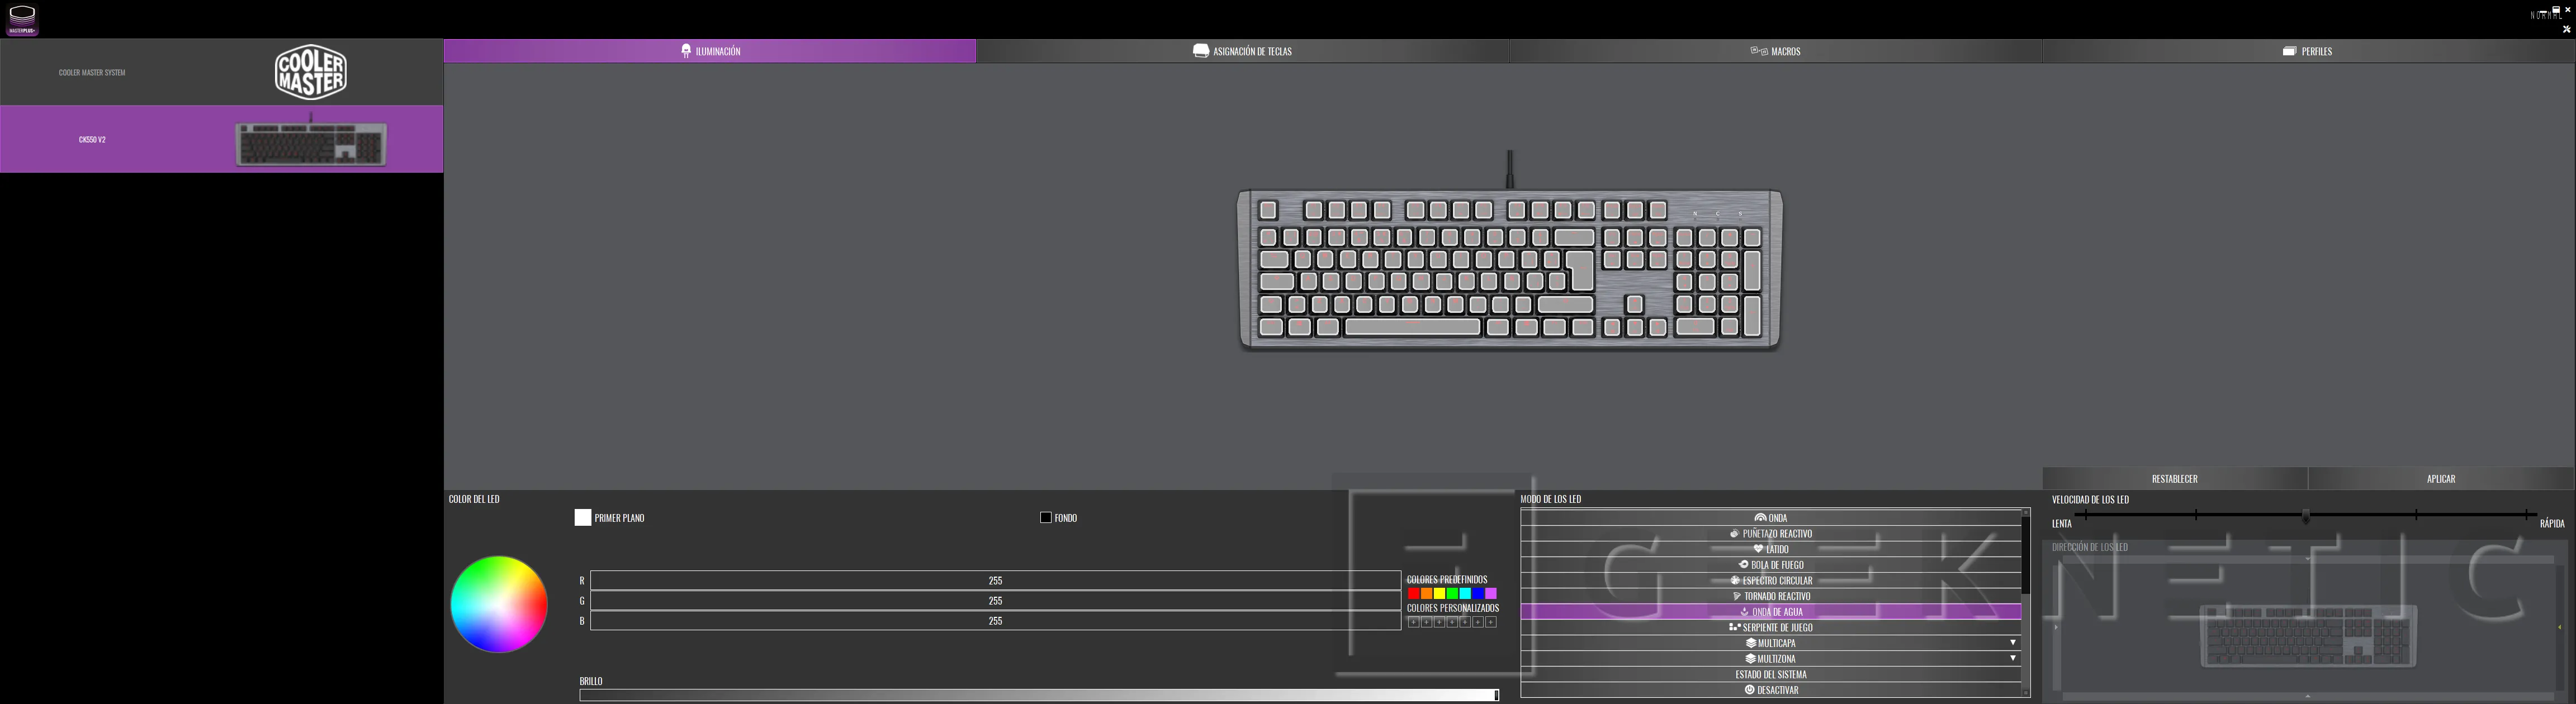Open settings via the tools icon
The width and height of the screenshot is (2576, 704).
[x=2567, y=29]
